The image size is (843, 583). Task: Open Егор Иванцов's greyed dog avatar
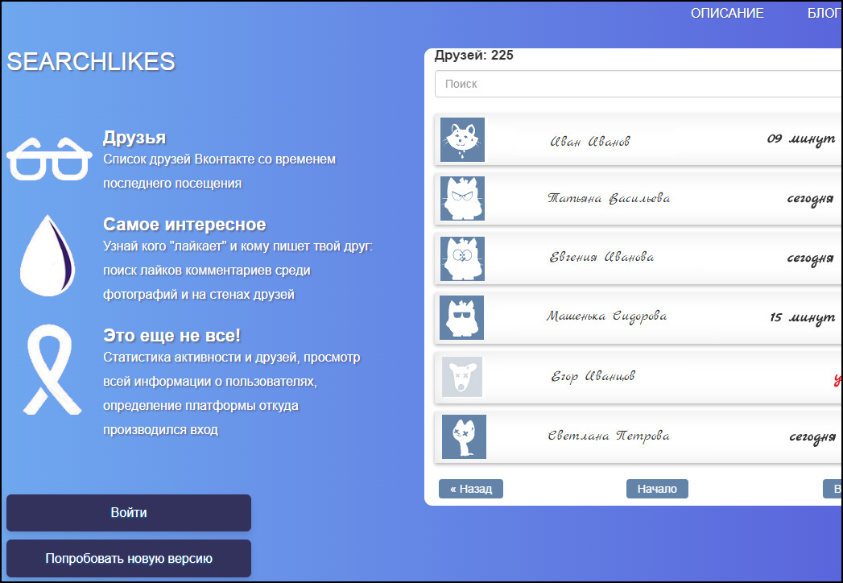point(462,377)
